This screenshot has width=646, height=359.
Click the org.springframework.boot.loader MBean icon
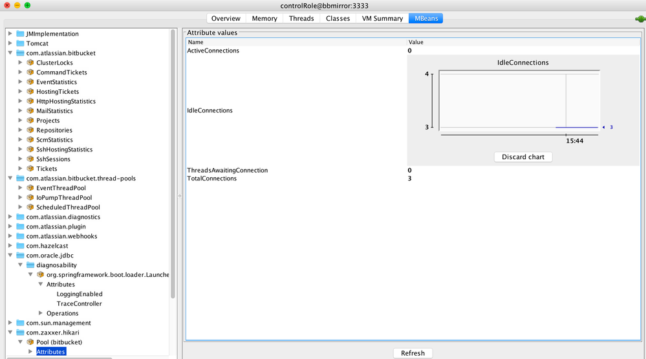[40, 274]
